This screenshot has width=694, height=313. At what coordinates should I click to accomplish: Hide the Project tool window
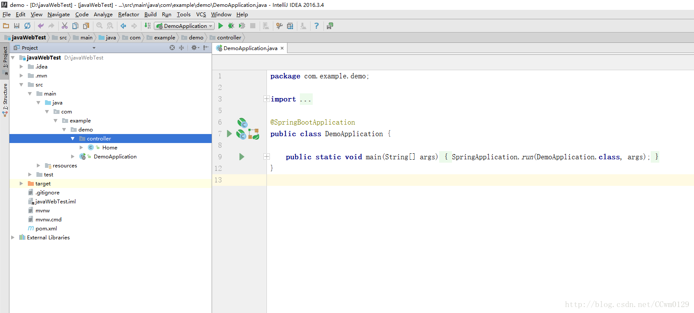tap(206, 48)
